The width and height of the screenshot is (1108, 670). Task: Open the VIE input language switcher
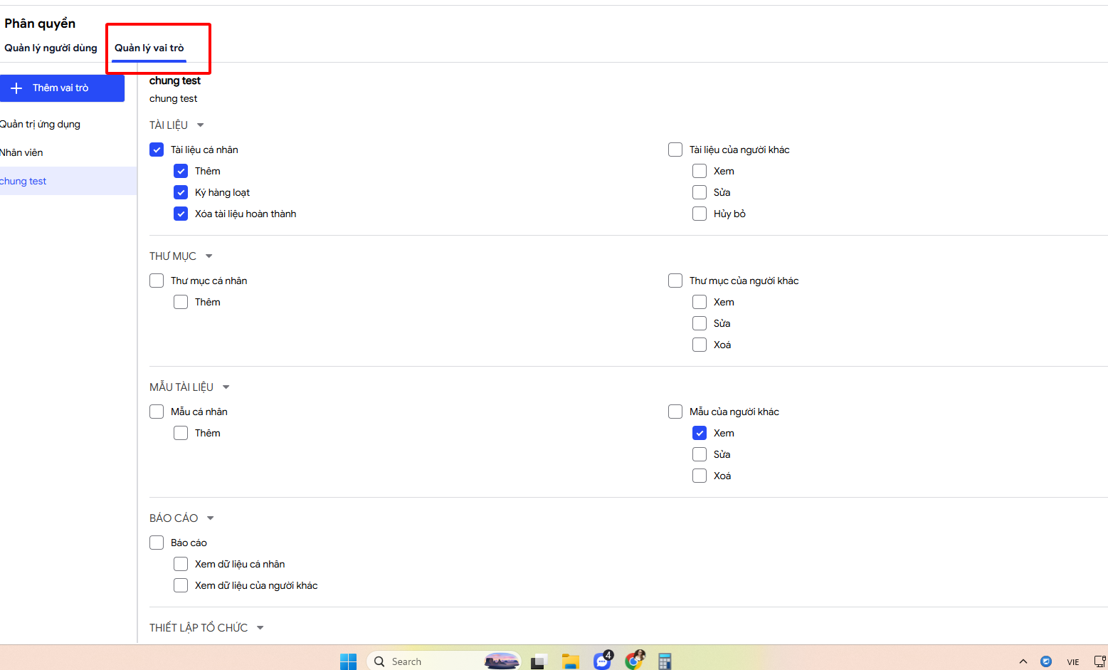(x=1073, y=662)
